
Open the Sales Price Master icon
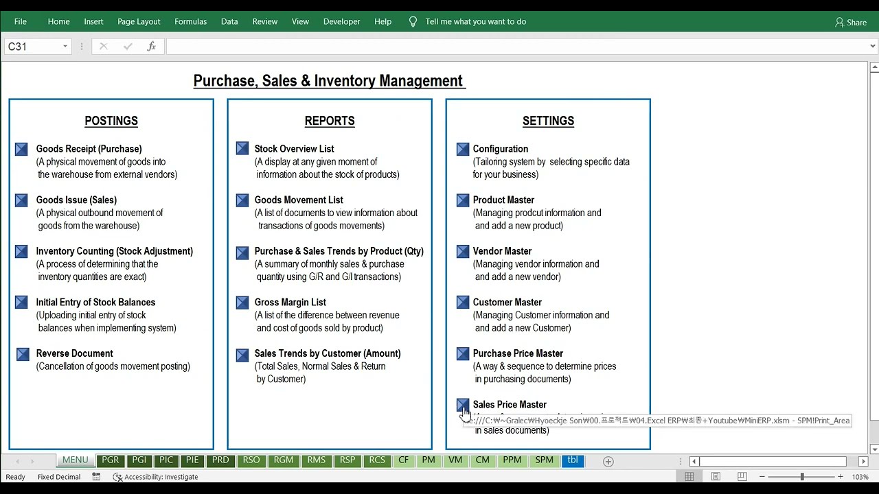pyautogui.click(x=463, y=405)
